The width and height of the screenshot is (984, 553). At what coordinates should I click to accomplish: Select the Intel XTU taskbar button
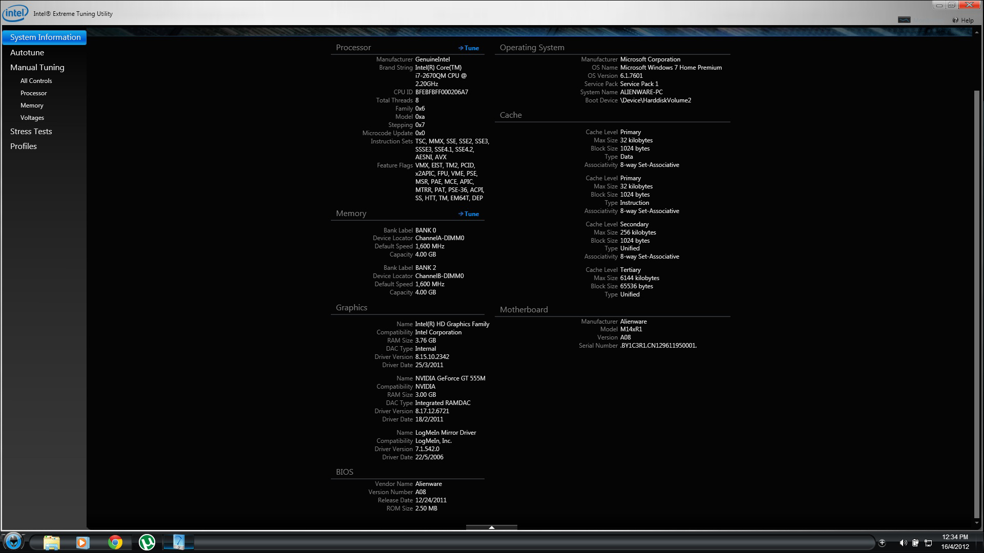click(x=178, y=542)
